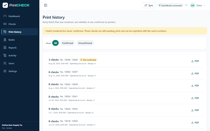Click the Jun 24, 2026 batch details
Screen dimensions: 210x131
72,125
